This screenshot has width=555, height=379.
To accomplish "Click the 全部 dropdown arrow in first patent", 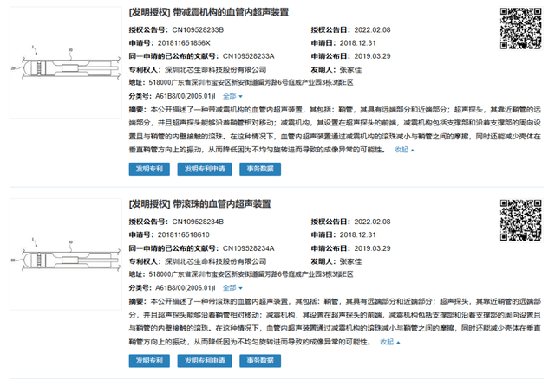I will (241, 96).
